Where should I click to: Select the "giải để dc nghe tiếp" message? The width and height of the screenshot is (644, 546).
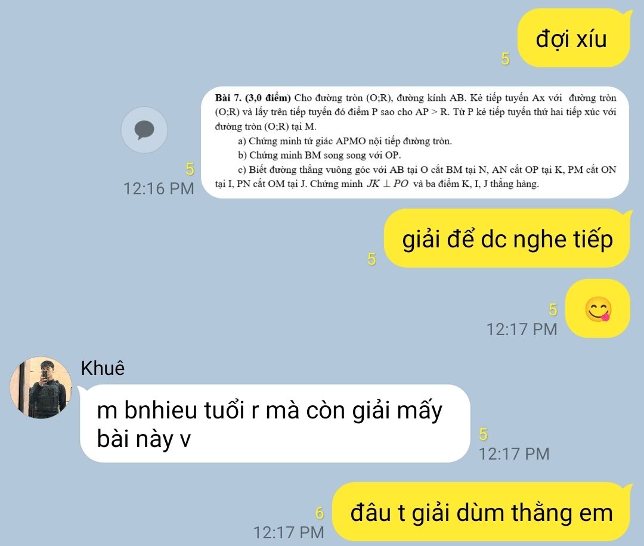(x=507, y=238)
